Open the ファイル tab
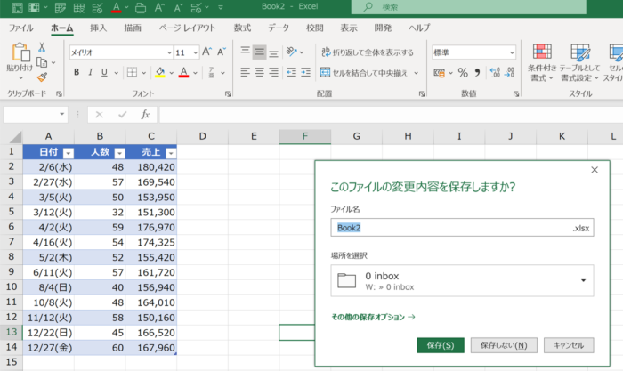Viewport: 623px width, 371px height. pos(21,28)
